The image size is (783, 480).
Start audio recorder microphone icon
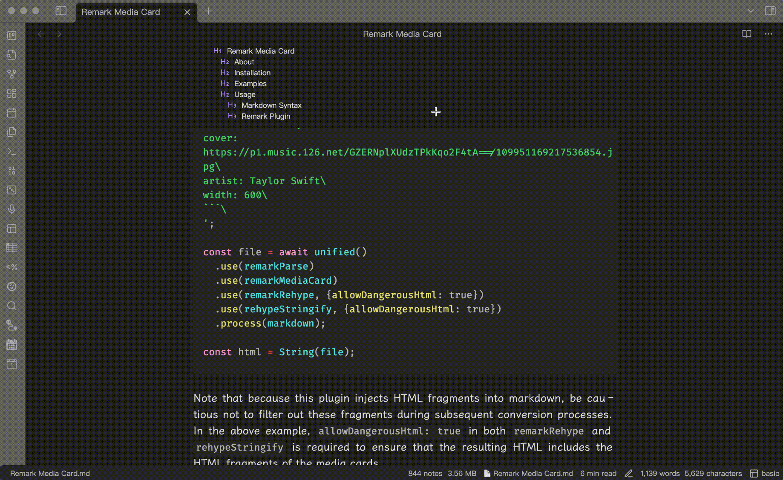(x=12, y=209)
